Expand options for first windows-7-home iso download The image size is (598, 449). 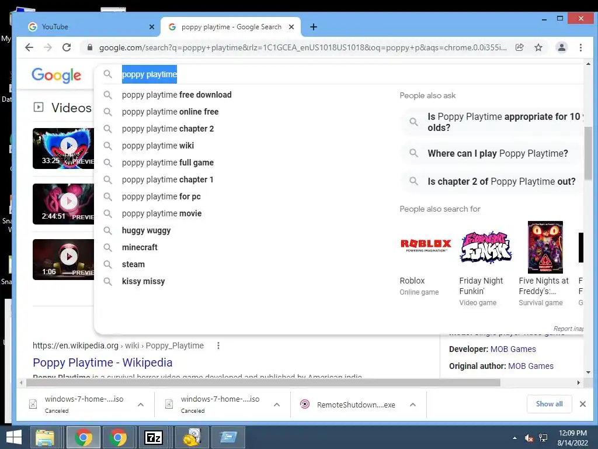pyautogui.click(x=140, y=405)
